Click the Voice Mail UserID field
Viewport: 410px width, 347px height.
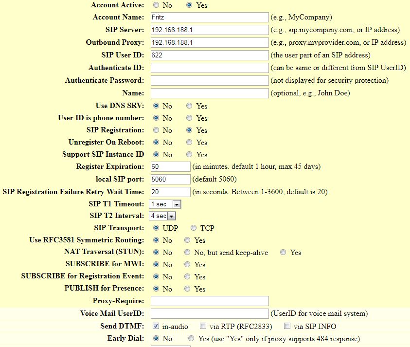[x=210, y=313]
